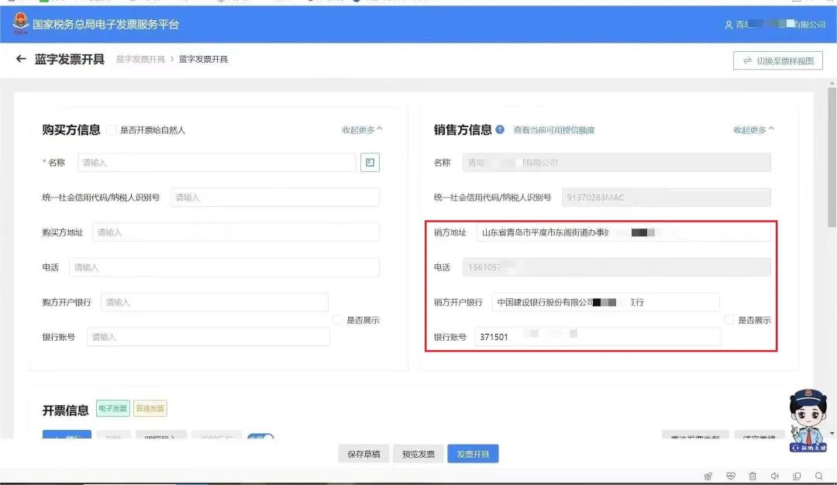This screenshot has width=837, height=485.
Task: Collapse seller section via 收起更多
Action: tap(753, 129)
